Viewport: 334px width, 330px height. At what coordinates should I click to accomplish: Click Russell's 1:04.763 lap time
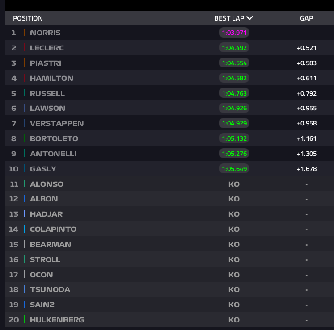pos(234,93)
